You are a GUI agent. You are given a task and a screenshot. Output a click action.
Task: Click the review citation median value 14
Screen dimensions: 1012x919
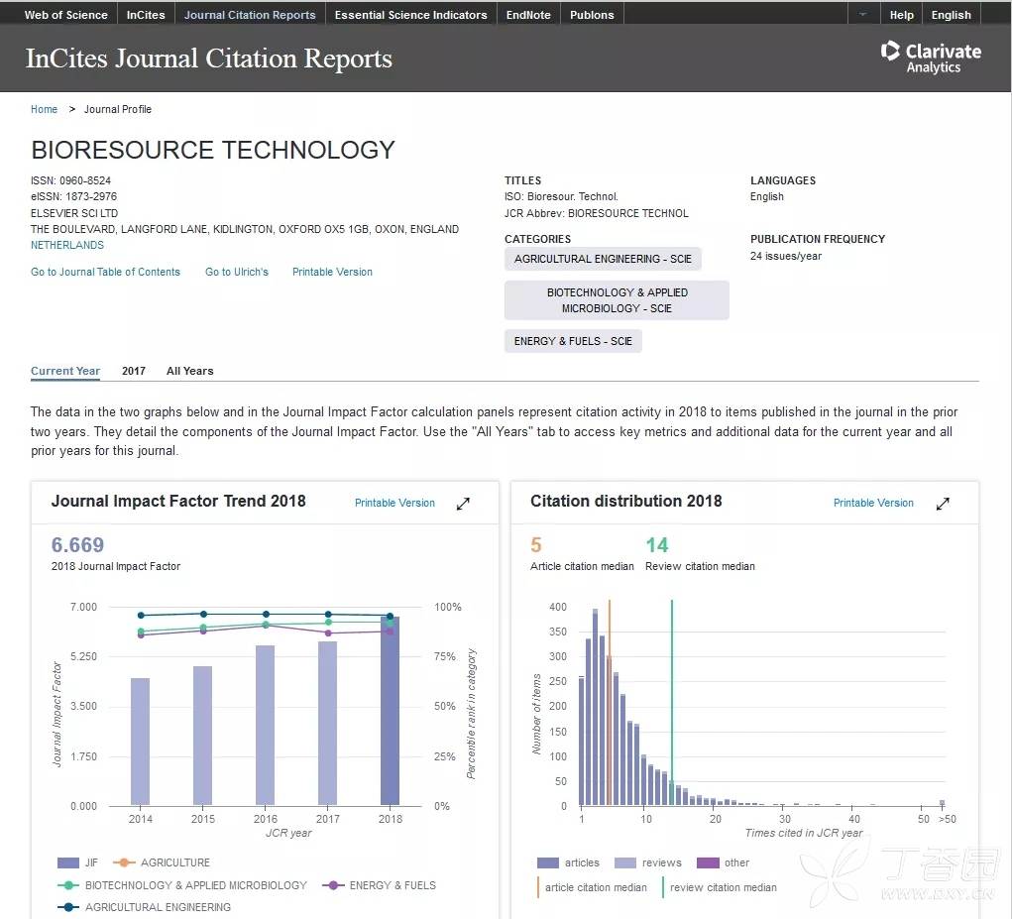[x=657, y=544]
